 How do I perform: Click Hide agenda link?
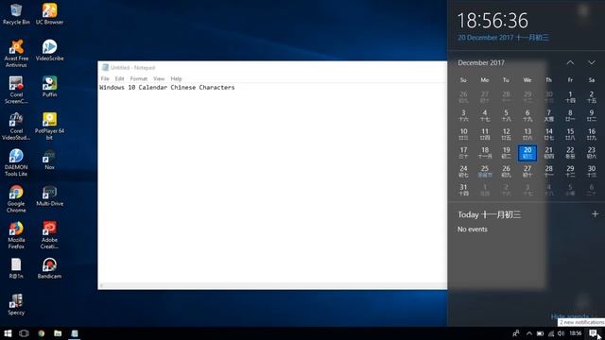tap(570, 316)
